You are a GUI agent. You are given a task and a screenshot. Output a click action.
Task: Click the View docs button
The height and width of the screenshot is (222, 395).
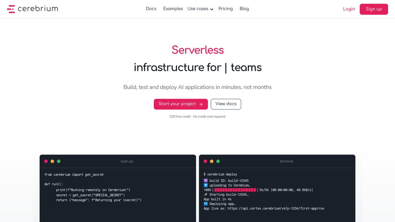tap(226, 104)
